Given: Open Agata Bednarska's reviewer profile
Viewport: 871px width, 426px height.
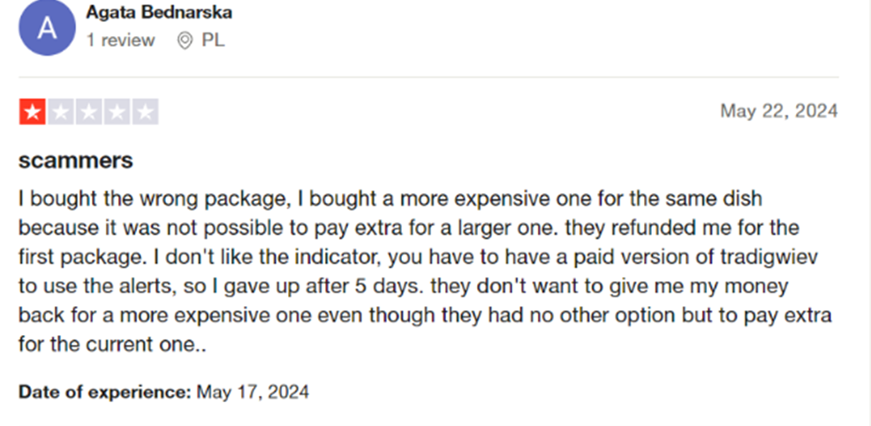Looking at the screenshot, I should [x=159, y=13].
